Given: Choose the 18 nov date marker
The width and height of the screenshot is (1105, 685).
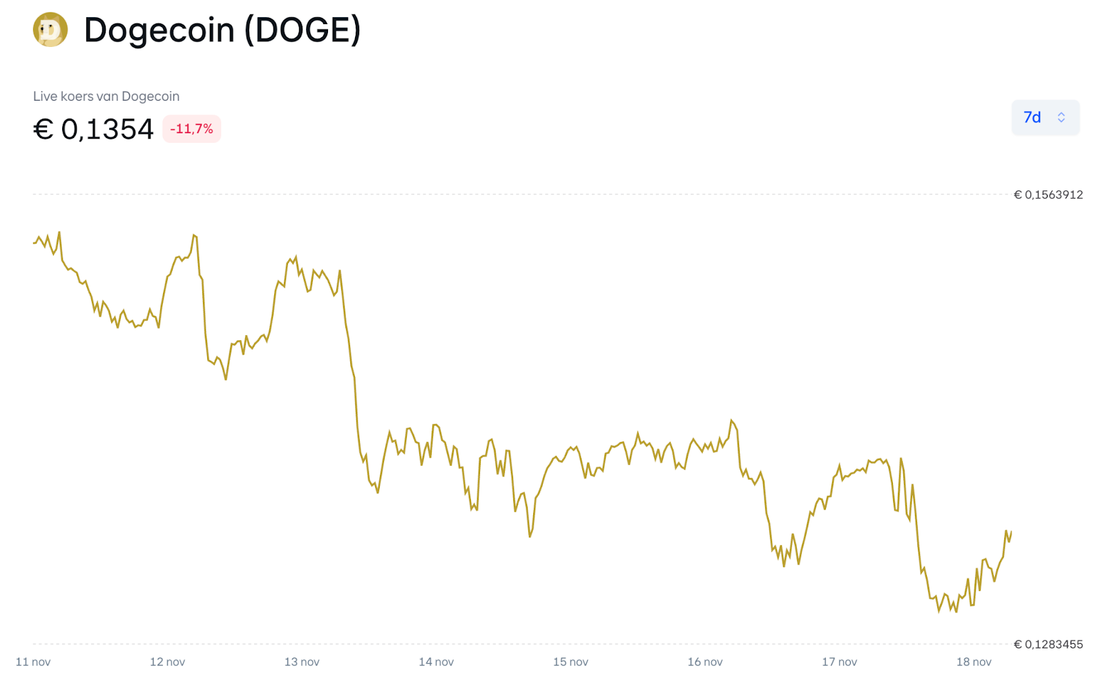Looking at the screenshot, I should [973, 662].
